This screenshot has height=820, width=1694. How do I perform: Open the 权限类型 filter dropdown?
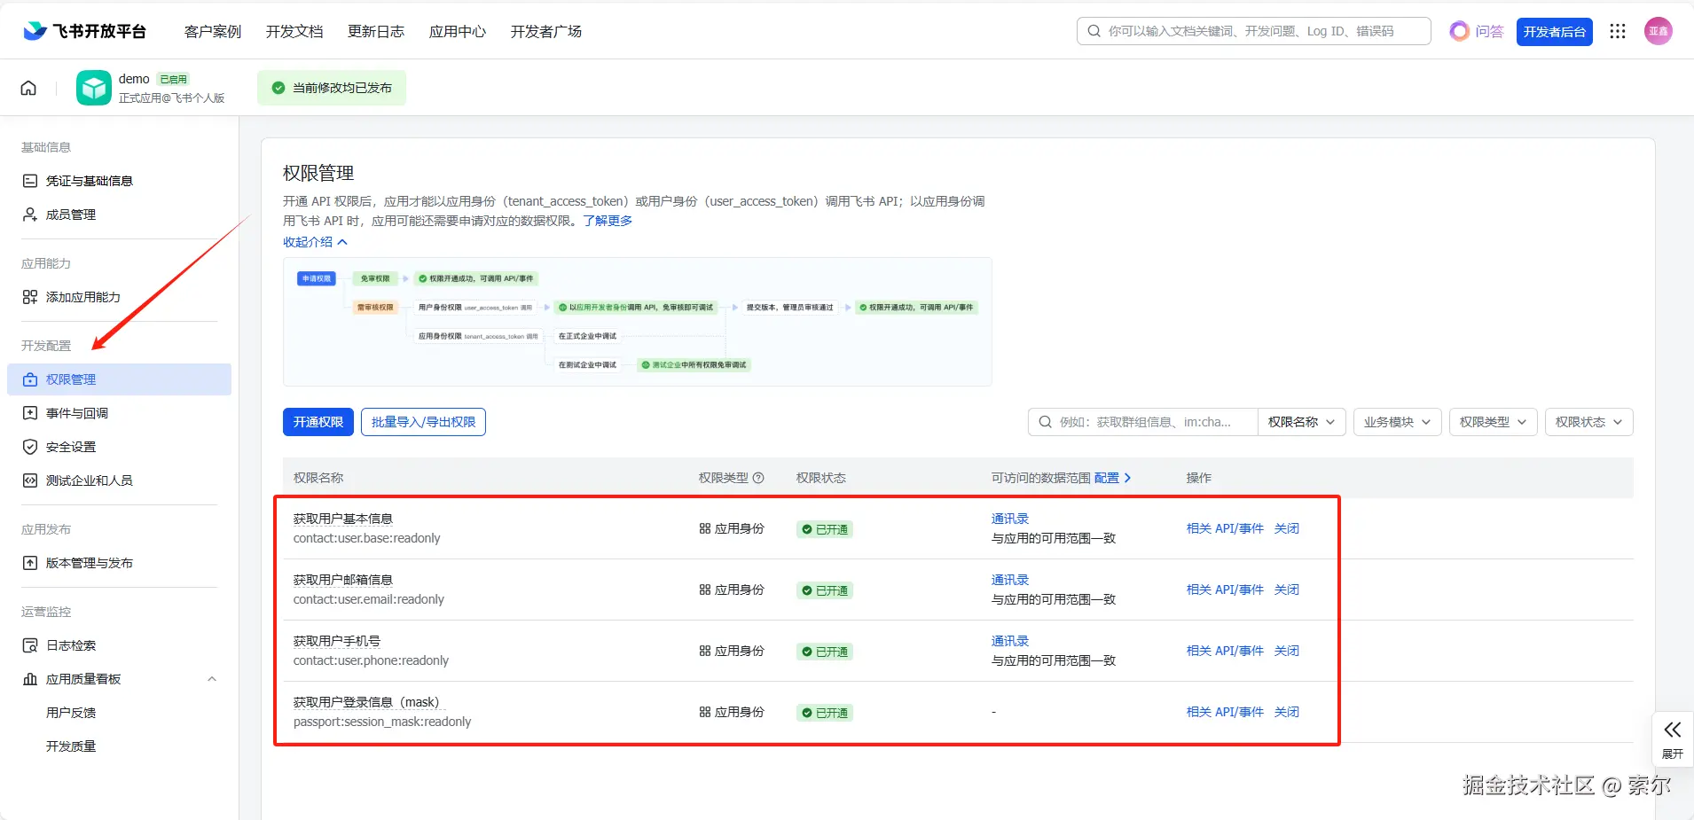pyautogui.click(x=1494, y=422)
